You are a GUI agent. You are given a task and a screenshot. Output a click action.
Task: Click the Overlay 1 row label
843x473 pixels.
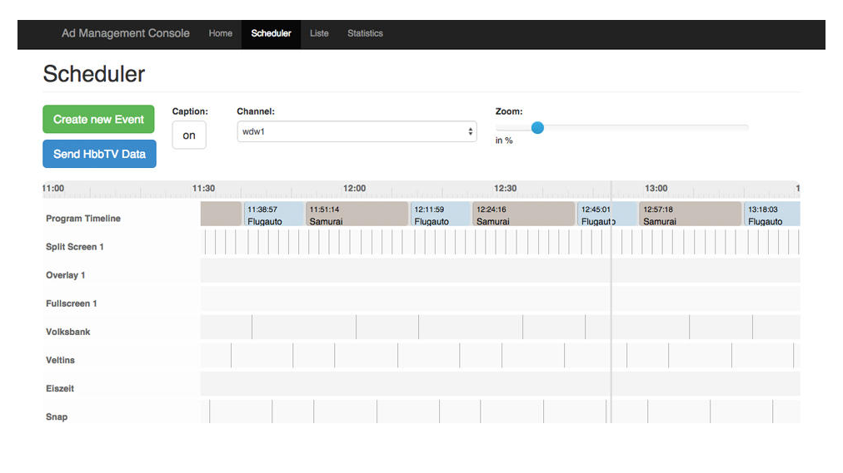(x=66, y=275)
